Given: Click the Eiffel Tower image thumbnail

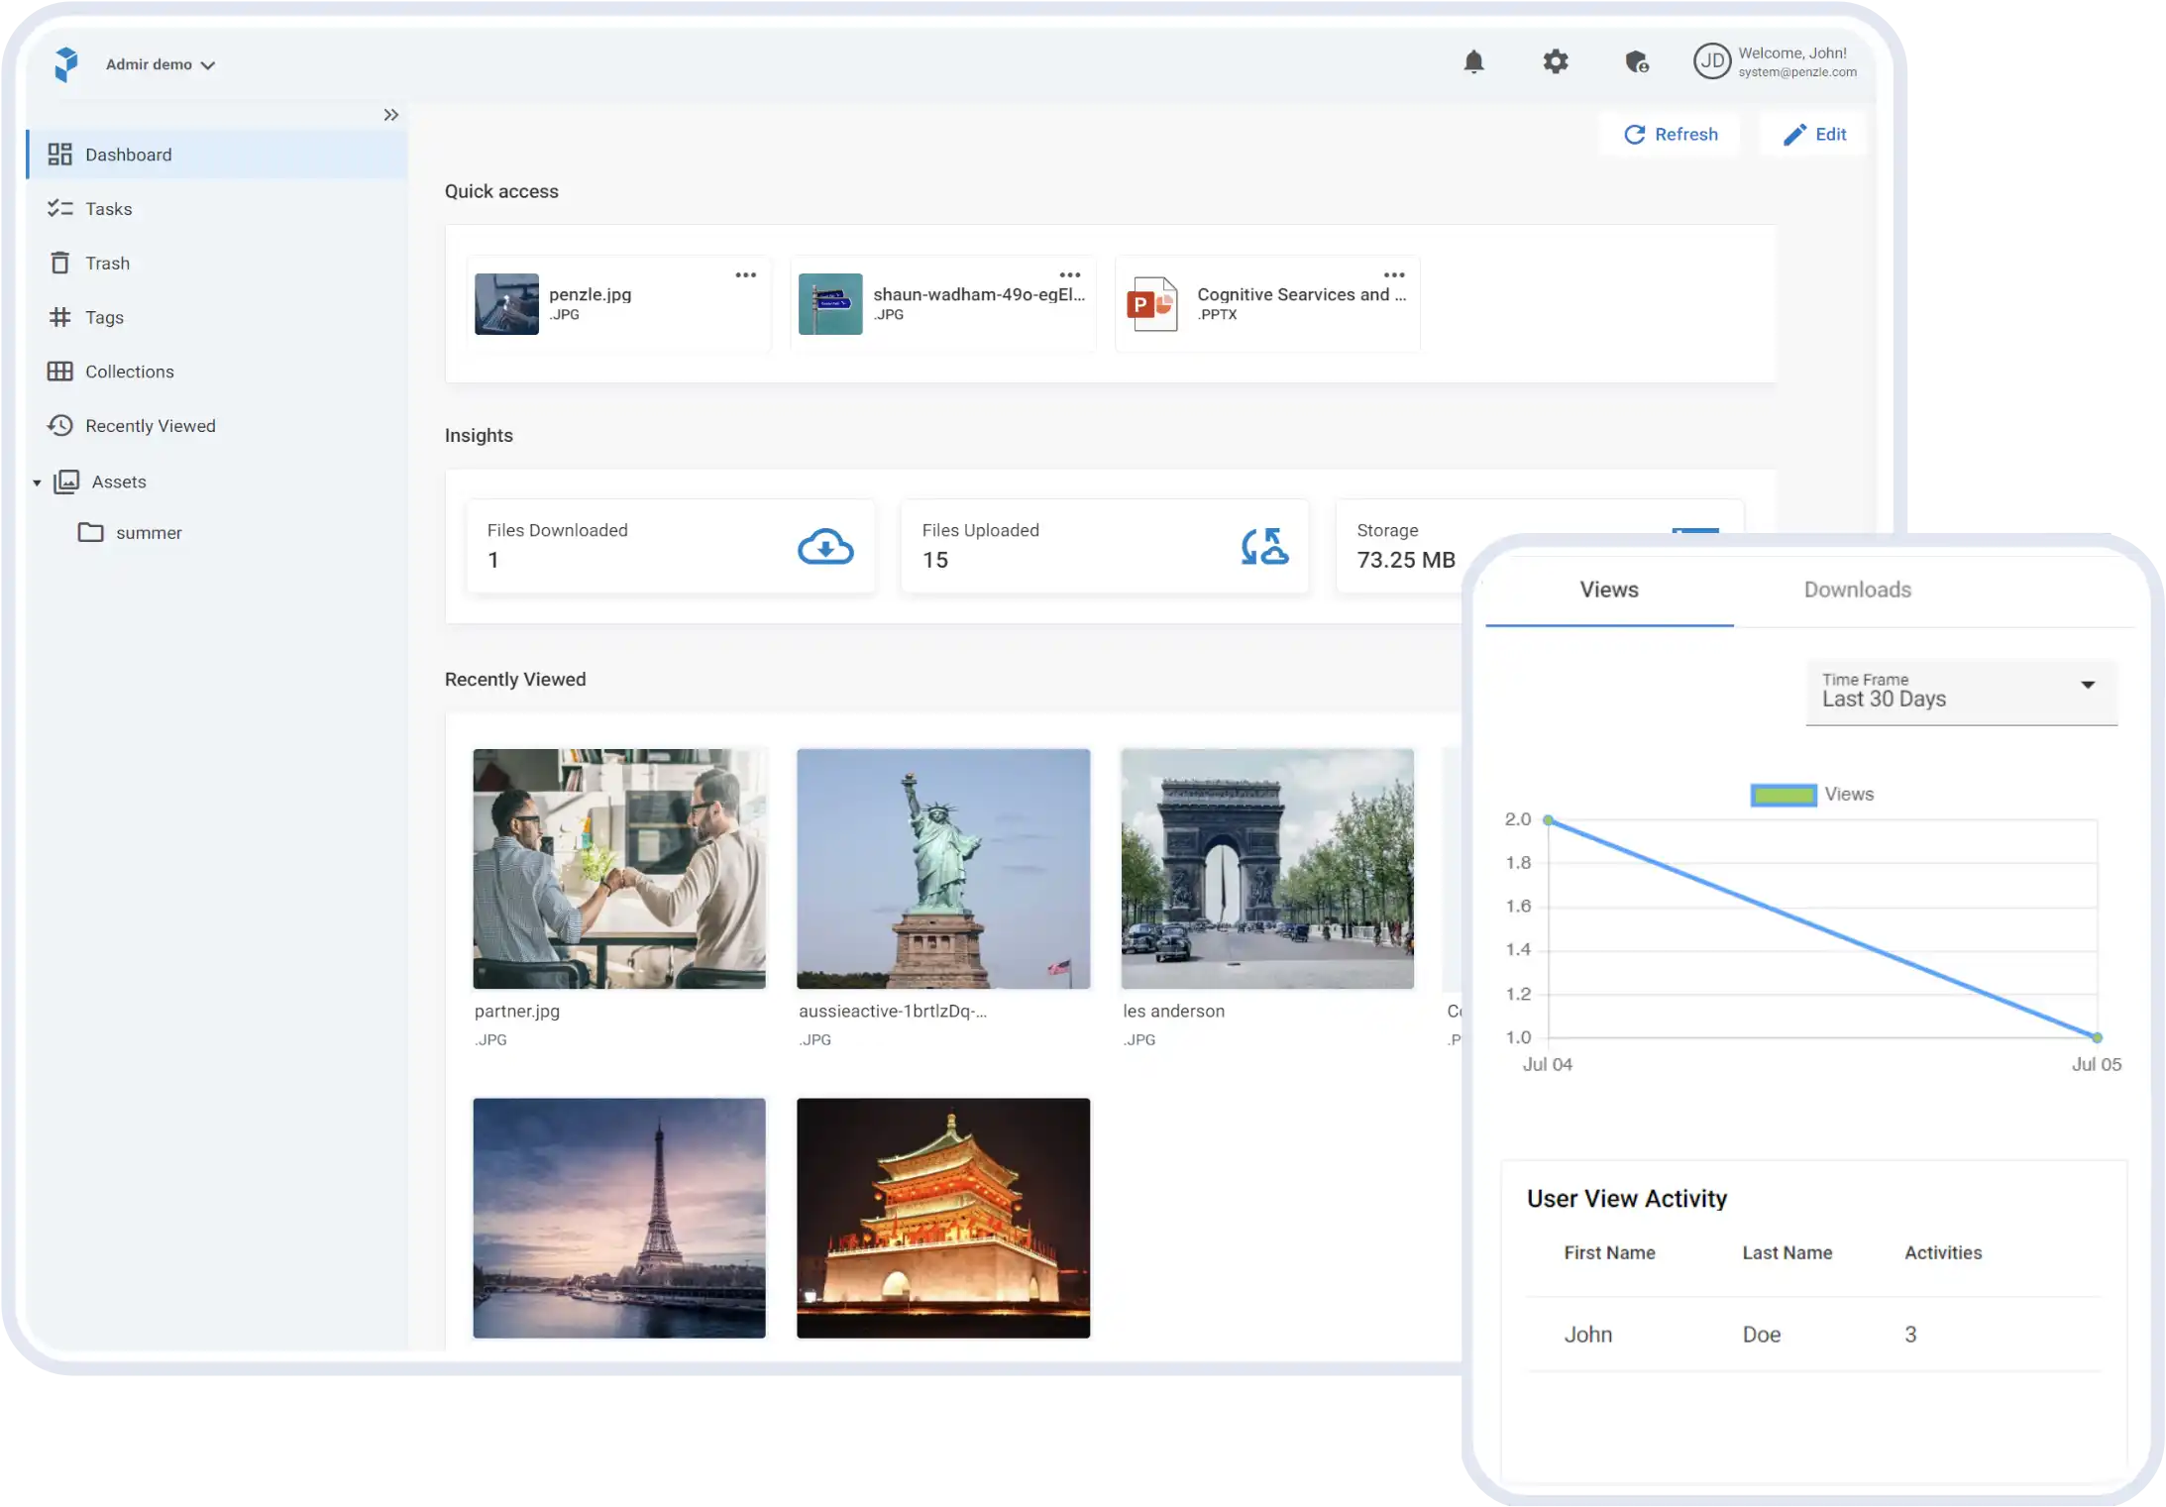Looking at the screenshot, I should point(620,1218).
